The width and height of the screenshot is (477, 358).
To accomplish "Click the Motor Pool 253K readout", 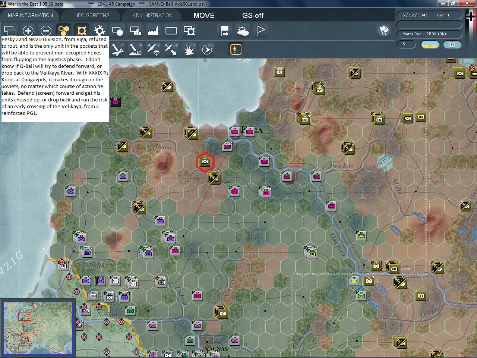I will 429,34.
